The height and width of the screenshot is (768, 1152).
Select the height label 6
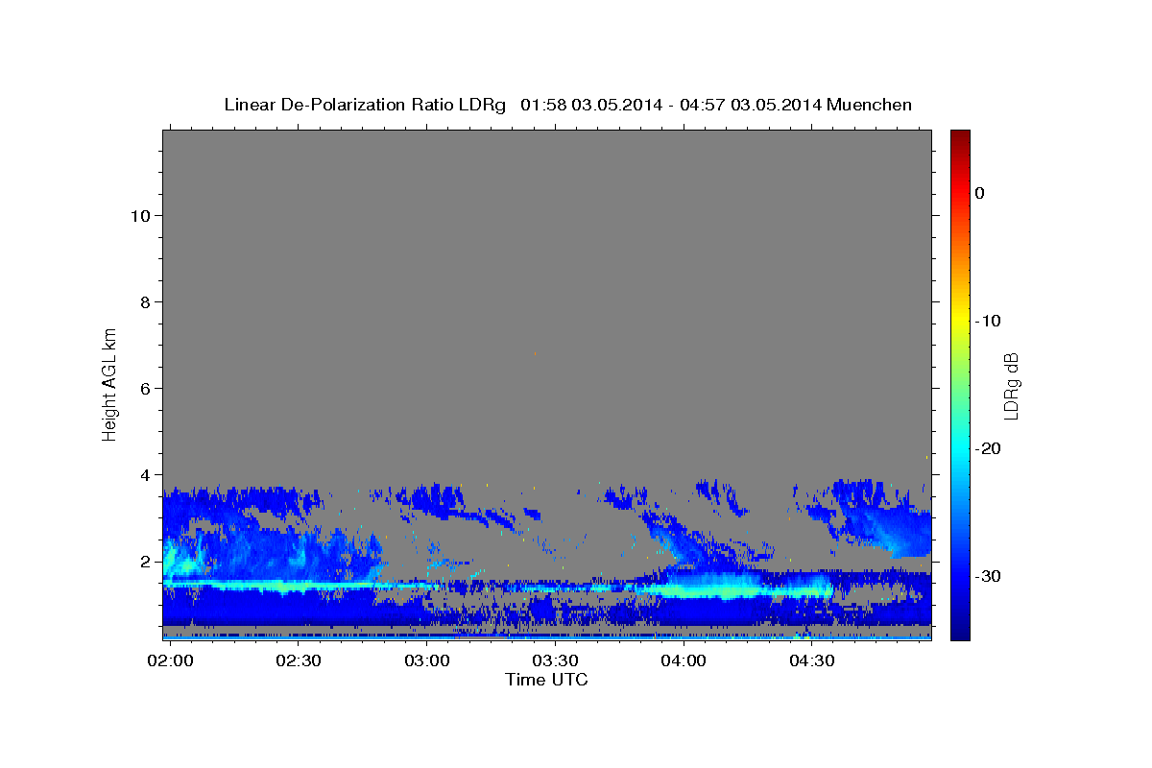point(145,389)
